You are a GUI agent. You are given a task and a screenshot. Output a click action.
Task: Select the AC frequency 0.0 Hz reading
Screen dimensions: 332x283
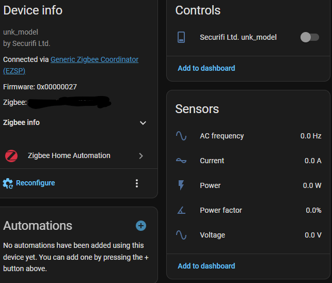point(311,136)
